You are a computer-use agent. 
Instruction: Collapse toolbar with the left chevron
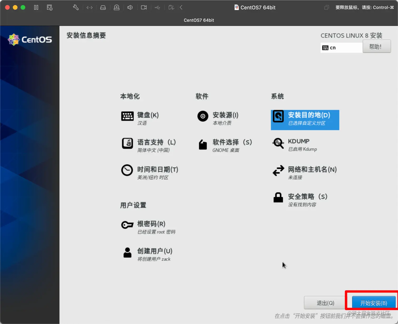pyautogui.click(x=181, y=7)
